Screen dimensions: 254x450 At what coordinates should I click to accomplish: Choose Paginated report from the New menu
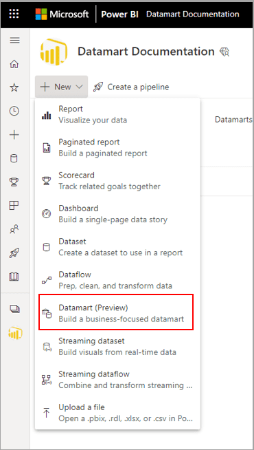(117, 147)
